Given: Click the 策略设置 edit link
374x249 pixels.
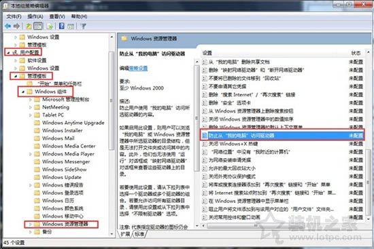Looking at the screenshot, I should (x=138, y=69).
